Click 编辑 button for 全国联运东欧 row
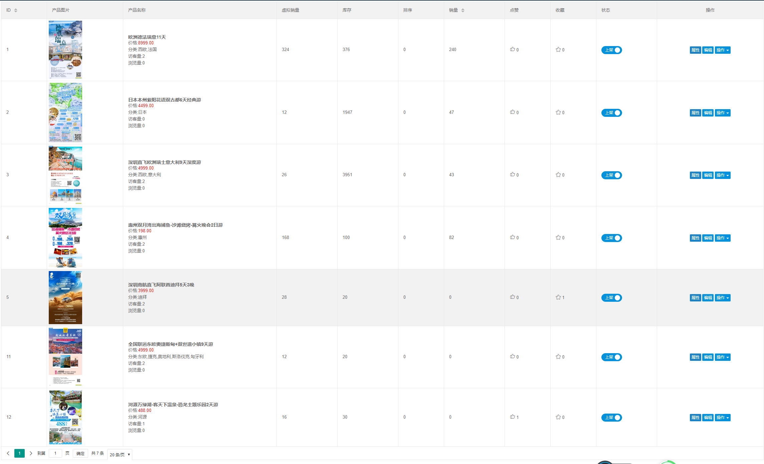 [708, 357]
